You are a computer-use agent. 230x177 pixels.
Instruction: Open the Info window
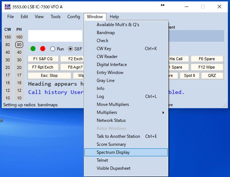click(x=126, y=88)
